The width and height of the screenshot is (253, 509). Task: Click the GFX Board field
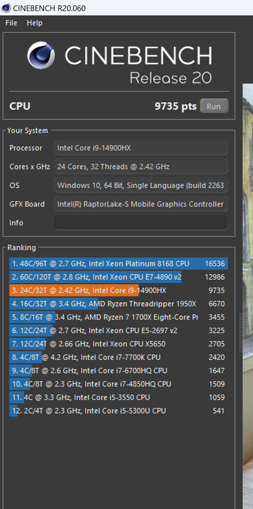pos(141,204)
